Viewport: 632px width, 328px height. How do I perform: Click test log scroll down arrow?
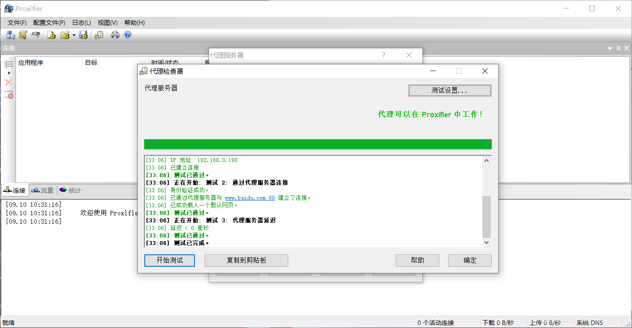tap(486, 242)
